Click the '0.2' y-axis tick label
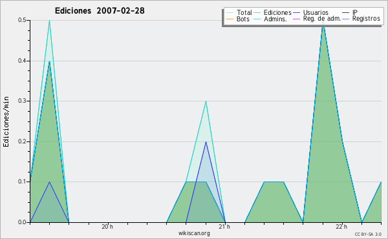Image resolution: width=388 pixels, height=239 pixels. point(22,141)
